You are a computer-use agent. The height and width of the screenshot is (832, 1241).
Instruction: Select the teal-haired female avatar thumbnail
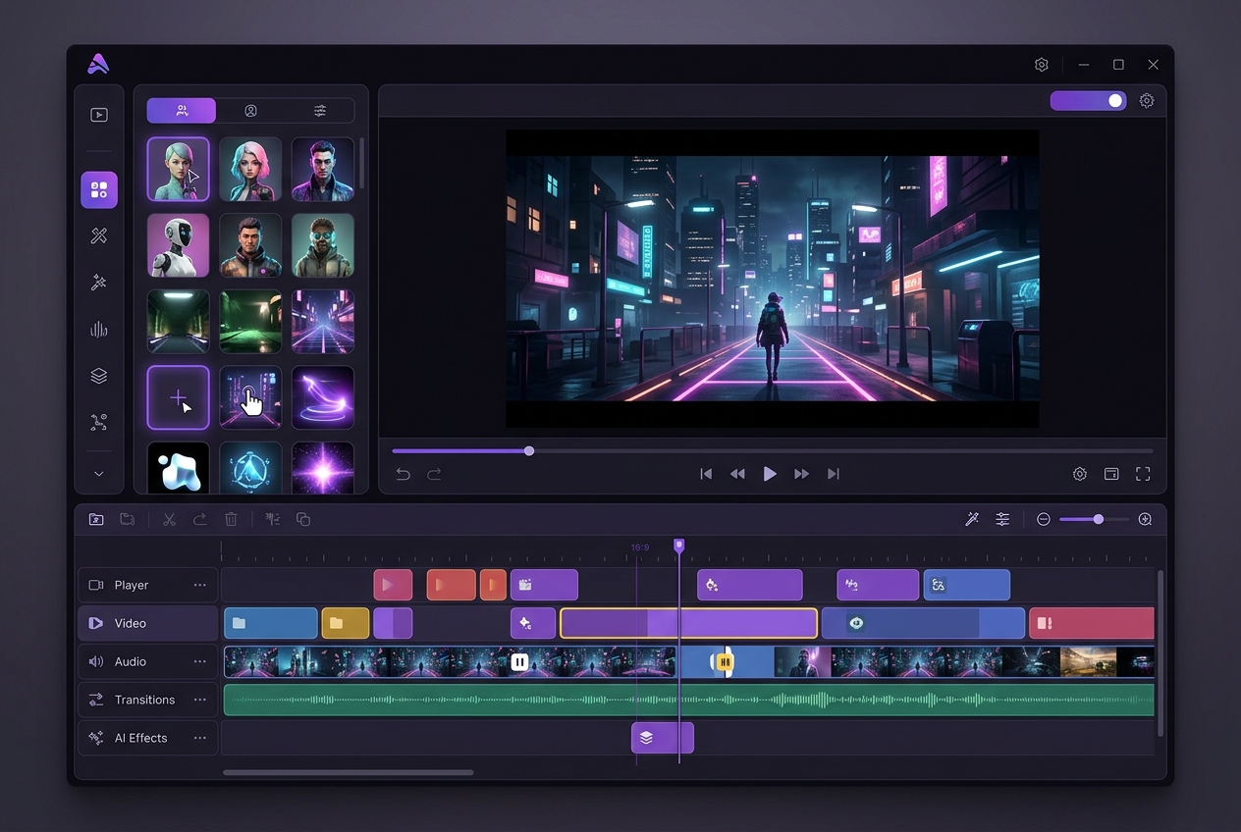pyautogui.click(x=179, y=169)
